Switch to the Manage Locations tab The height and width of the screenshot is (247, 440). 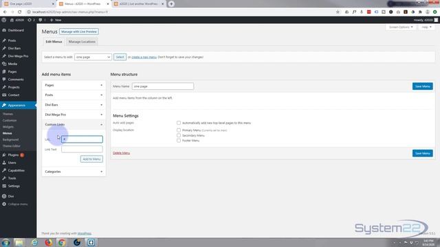click(82, 42)
